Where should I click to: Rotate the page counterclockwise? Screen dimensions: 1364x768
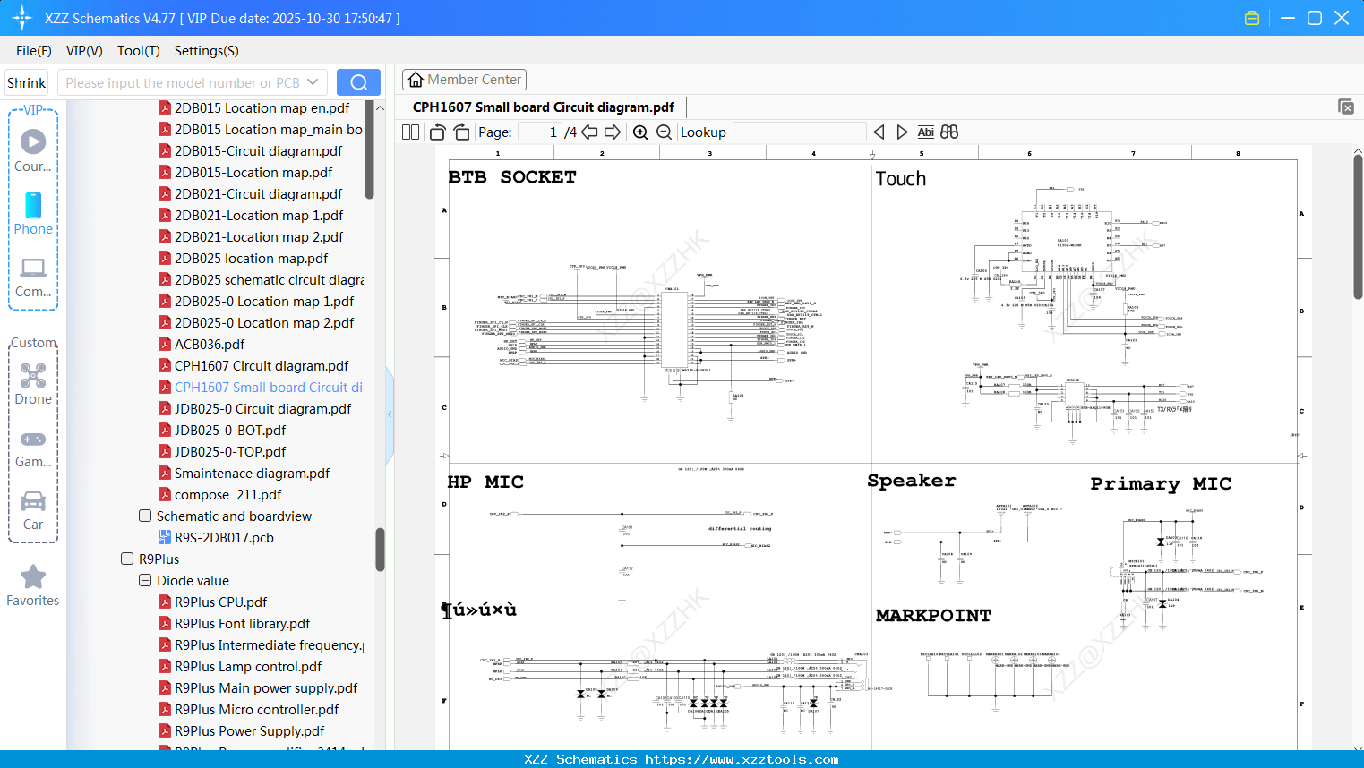pyautogui.click(x=437, y=132)
